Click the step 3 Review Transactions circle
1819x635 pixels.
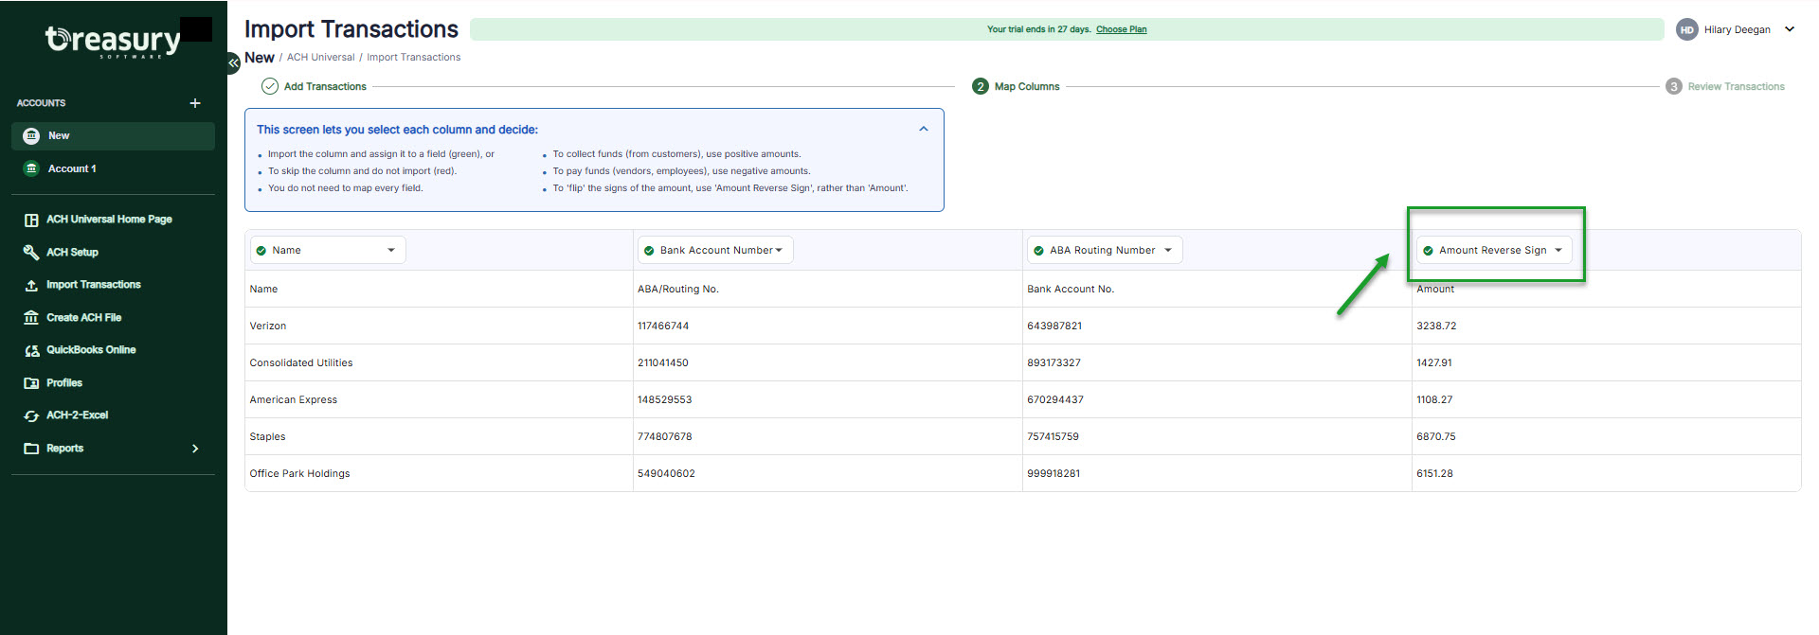point(1673,86)
